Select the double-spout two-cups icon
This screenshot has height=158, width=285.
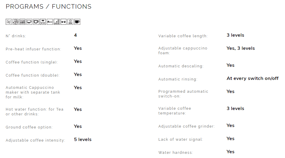pyautogui.click(x=43, y=22)
